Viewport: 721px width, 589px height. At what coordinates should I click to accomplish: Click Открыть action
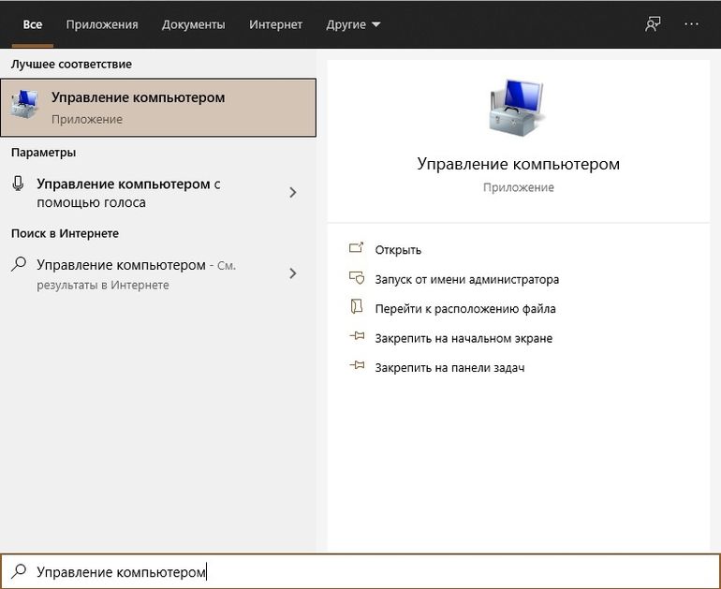click(398, 250)
